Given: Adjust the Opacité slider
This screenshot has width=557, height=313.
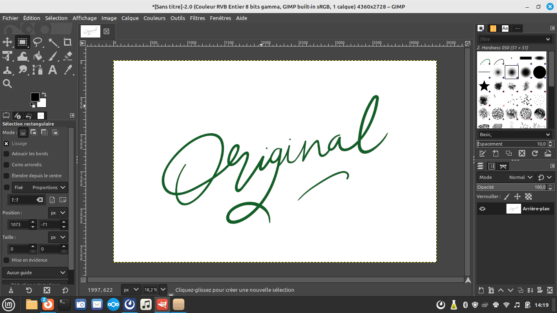Looking at the screenshot, I should tap(515, 187).
